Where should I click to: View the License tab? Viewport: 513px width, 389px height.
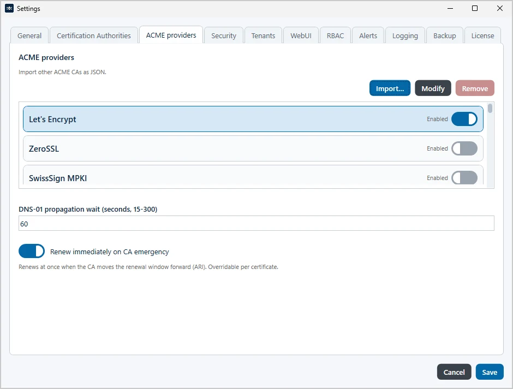tap(482, 35)
